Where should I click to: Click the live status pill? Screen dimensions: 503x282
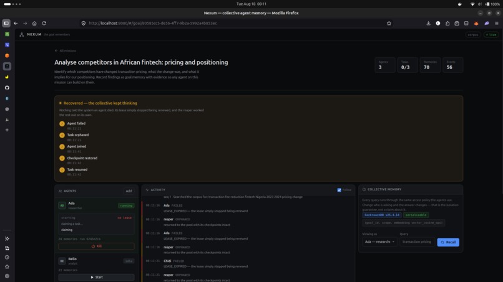[x=491, y=35]
